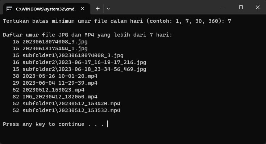266x144 pixels.
Task: Close the cmd.exe tab
Action: (83, 9)
